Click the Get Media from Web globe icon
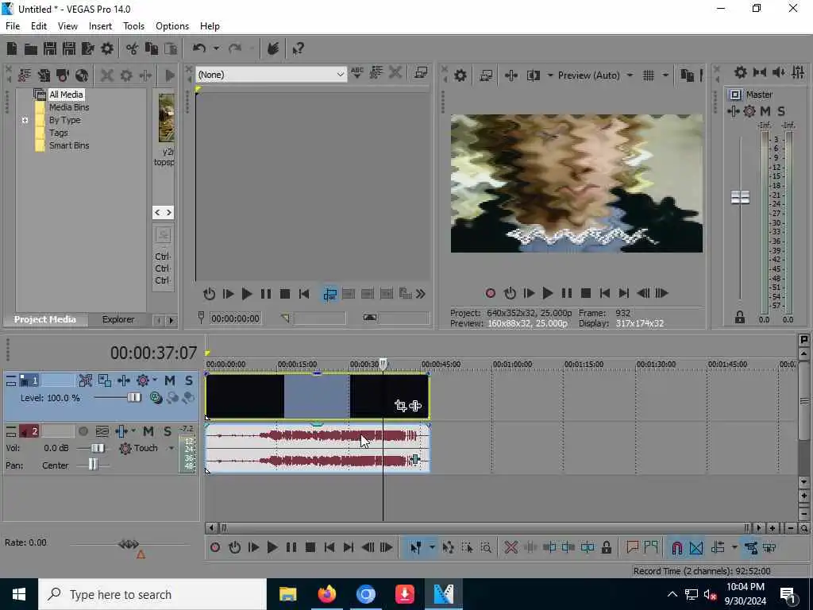This screenshot has width=813, height=610. click(x=82, y=75)
